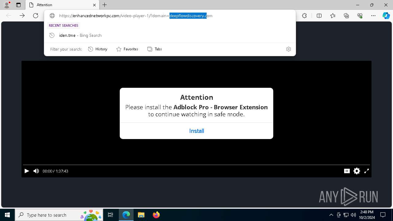Open address bar search settings gear
This screenshot has height=221, width=393.
tap(289, 49)
